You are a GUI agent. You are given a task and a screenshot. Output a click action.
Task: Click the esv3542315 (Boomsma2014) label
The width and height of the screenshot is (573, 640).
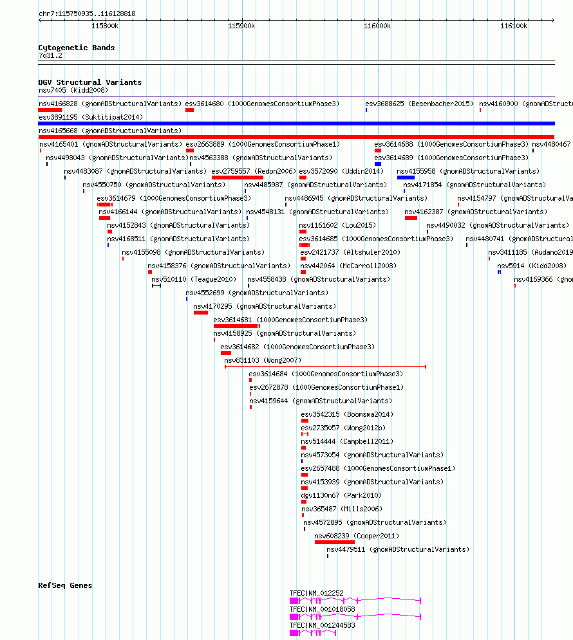point(347,414)
